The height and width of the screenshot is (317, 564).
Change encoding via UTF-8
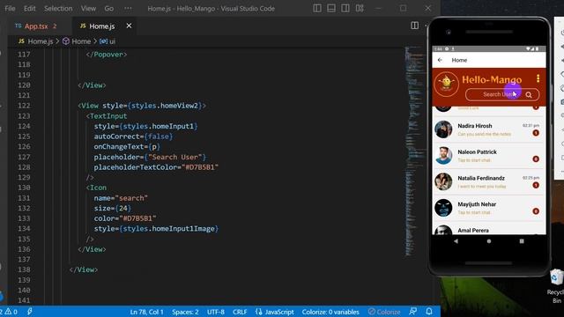(x=216, y=312)
